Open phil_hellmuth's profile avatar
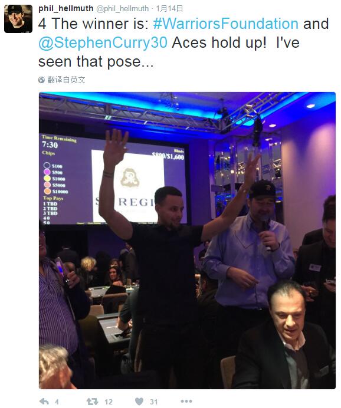Image resolution: width=341 pixels, height=408 pixels. [18, 19]
